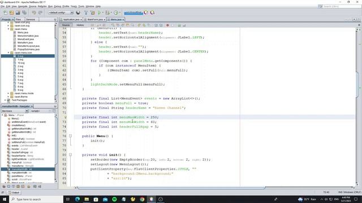Select PopupSubmenu.java in Projects tree

[28, 49]
